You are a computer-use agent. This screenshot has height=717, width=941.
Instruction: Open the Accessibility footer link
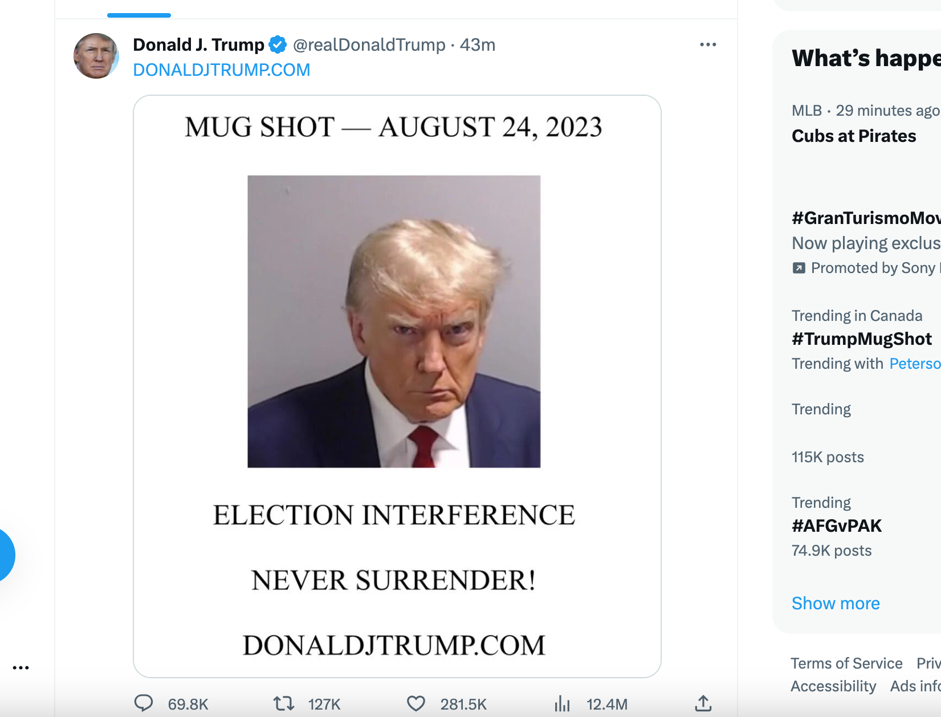833,686
